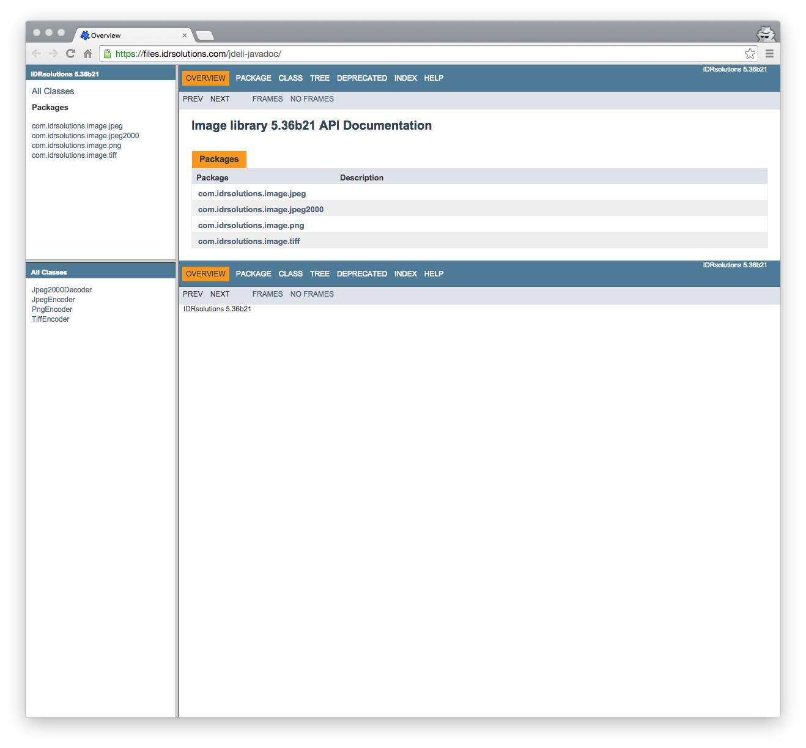Viewport: 806px width, 748px height.
Task: Open a new tab in browser
Action: [x=204, y=35]
